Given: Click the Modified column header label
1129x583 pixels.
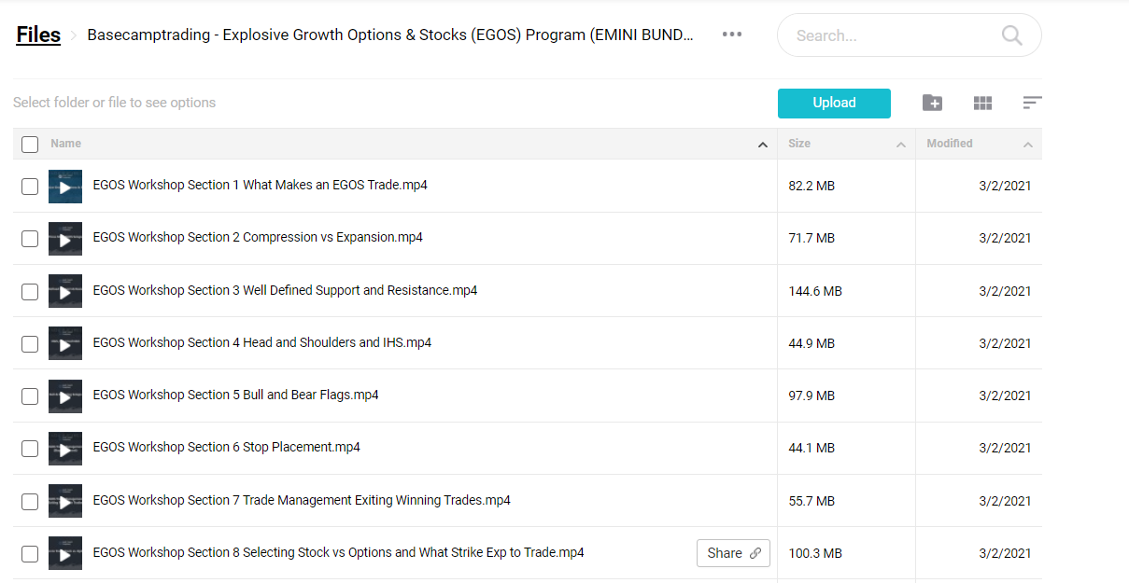Looking at the screenshot, I should [x=950, y=144].
